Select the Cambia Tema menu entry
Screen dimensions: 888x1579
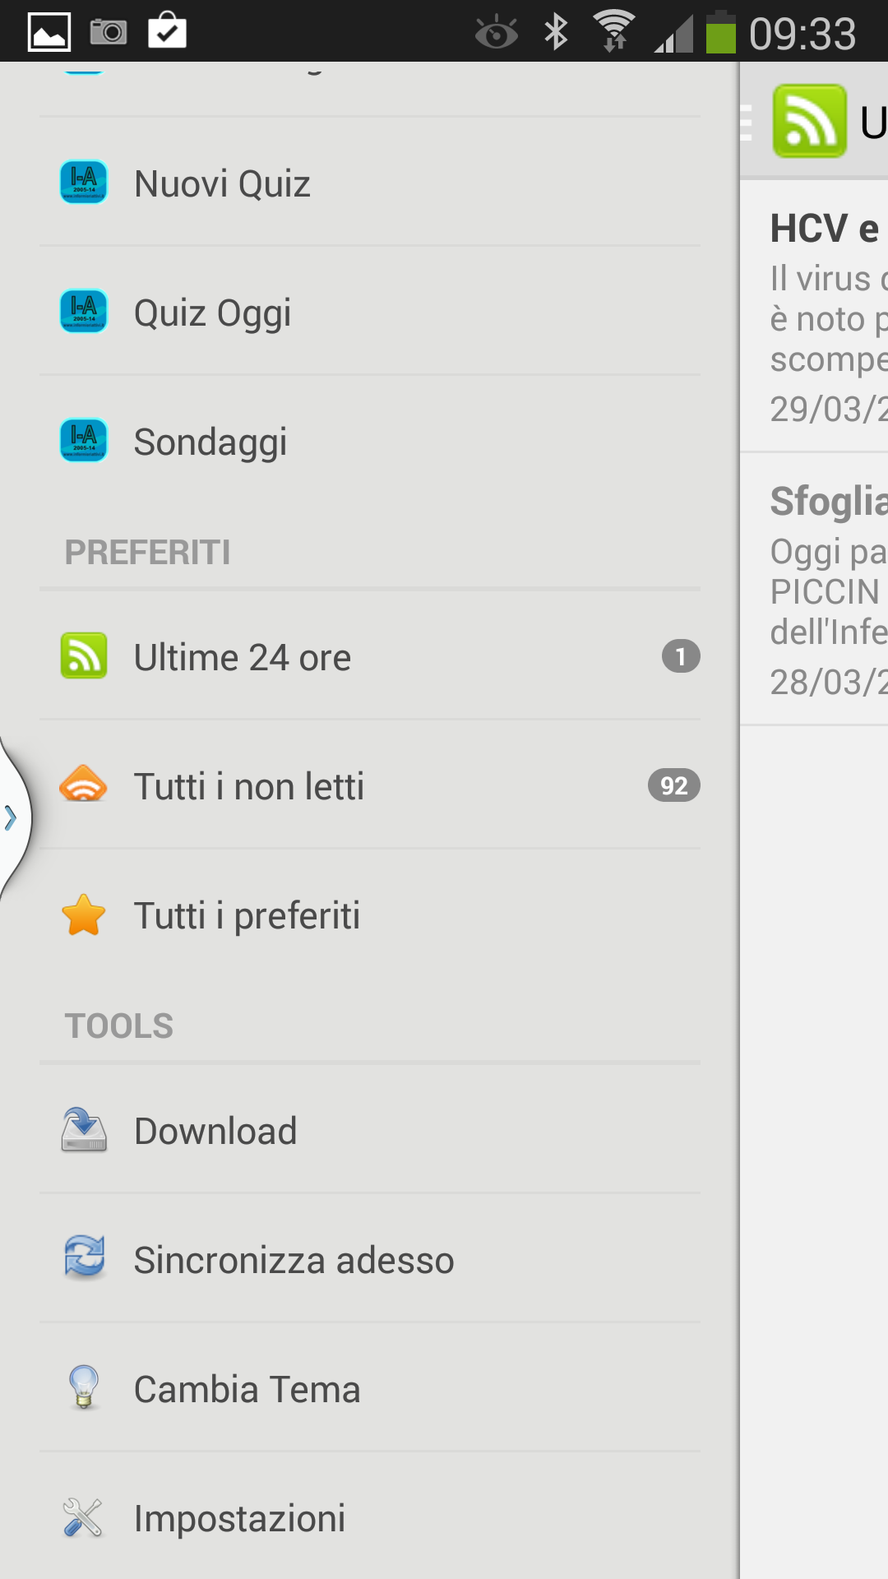(x=370, y=1388)
